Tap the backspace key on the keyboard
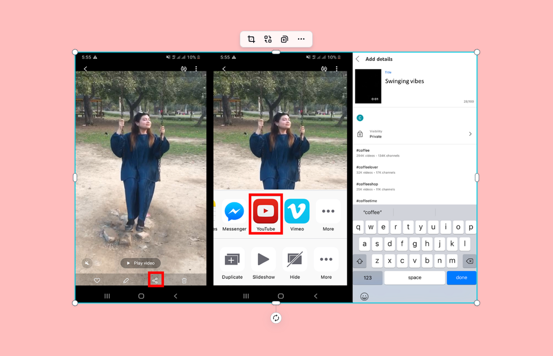553x356 pixels. 470,261
